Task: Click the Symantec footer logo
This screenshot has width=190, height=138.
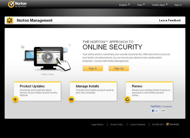Action: click(x=173, y=124)
